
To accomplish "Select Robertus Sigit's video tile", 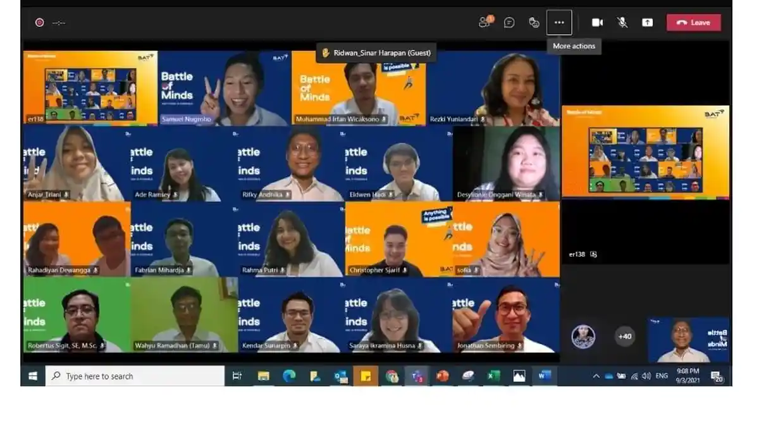I will [77, 315].
